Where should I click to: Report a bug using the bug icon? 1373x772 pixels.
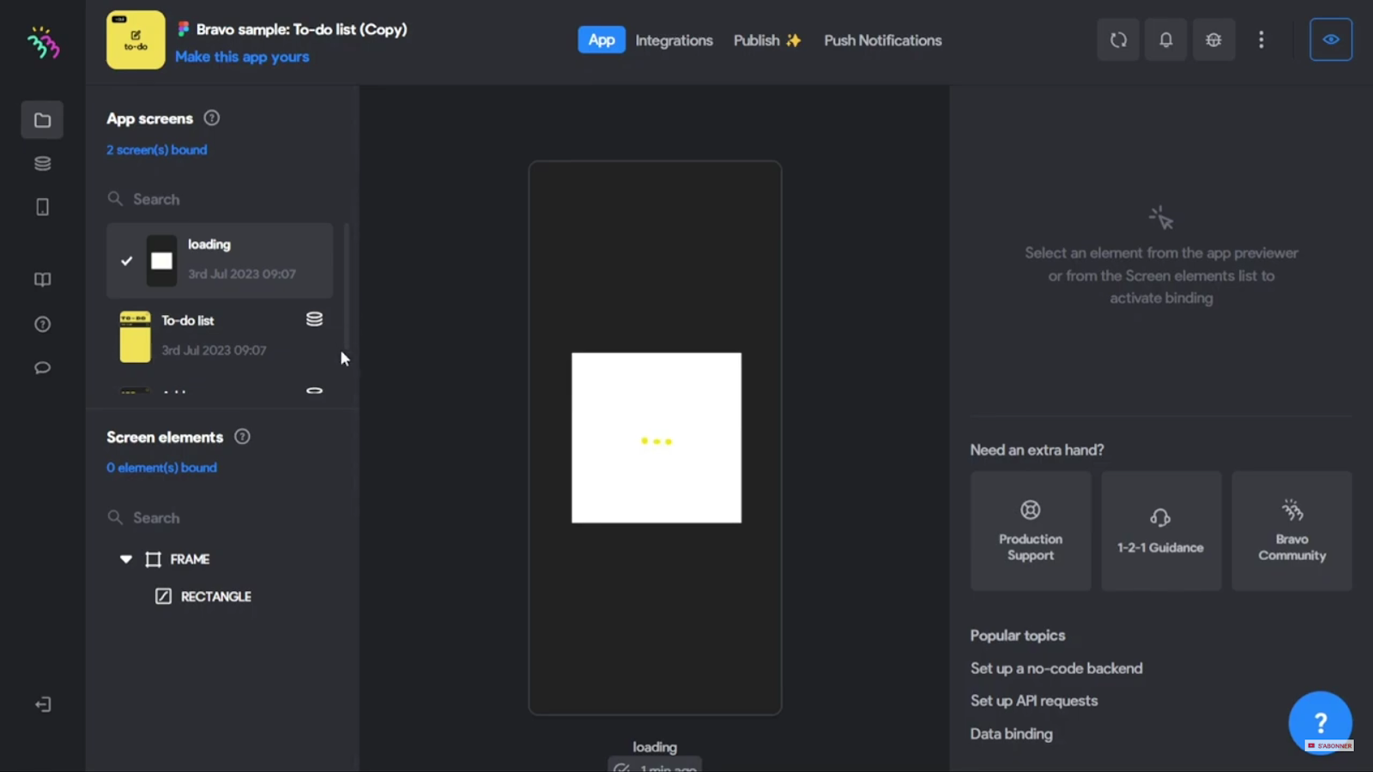click(x=1213, y=39)
